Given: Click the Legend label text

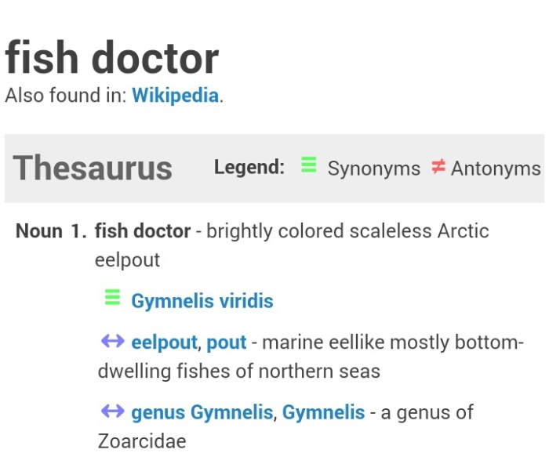Looking at the screenshot, I should 249,167.
